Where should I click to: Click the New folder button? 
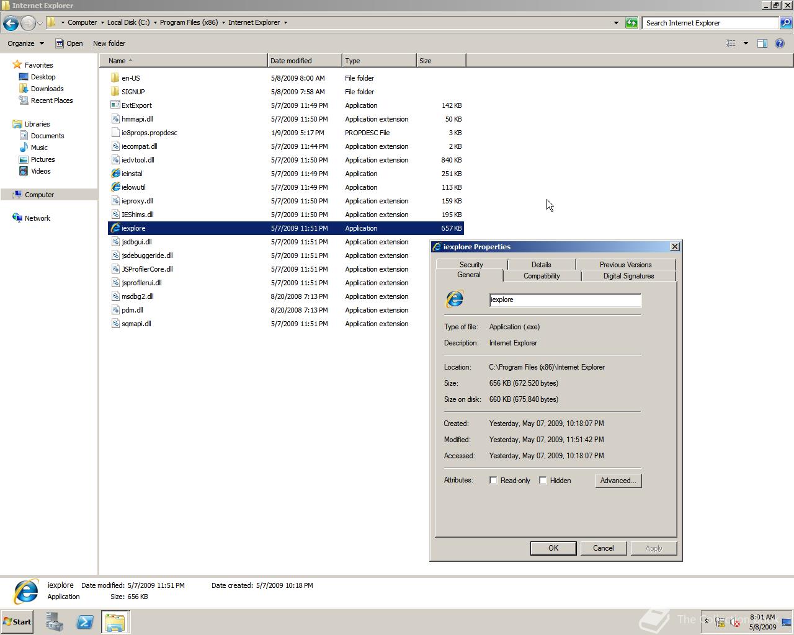109,43
